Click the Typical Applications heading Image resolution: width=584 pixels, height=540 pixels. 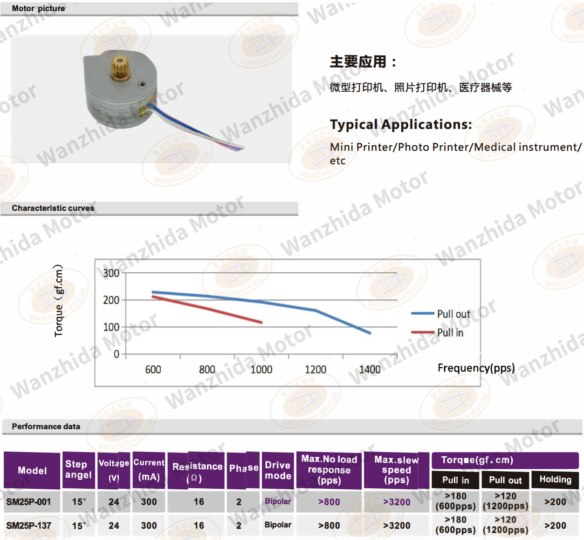[x=401, y=124]
